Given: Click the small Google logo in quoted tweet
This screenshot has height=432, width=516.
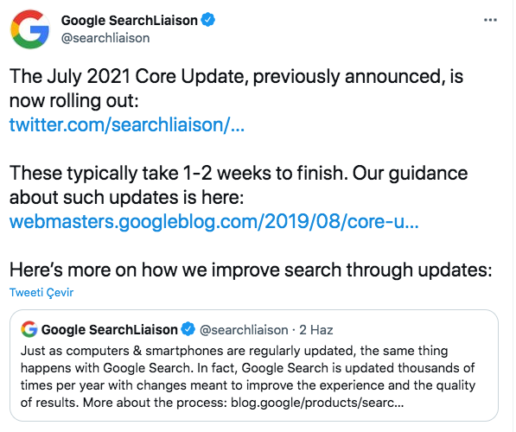Looking at the screenshot, I should coord(29,329).
